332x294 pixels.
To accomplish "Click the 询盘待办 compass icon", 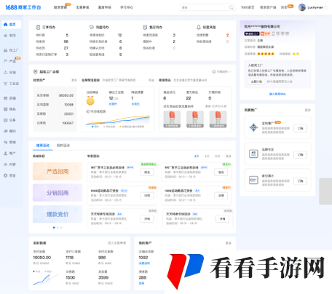I will 92,27.
